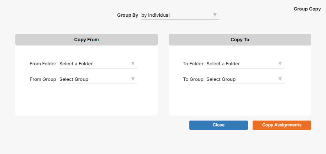Click the From Group label
The image size is (326, 154).
(x=43, y=79)
